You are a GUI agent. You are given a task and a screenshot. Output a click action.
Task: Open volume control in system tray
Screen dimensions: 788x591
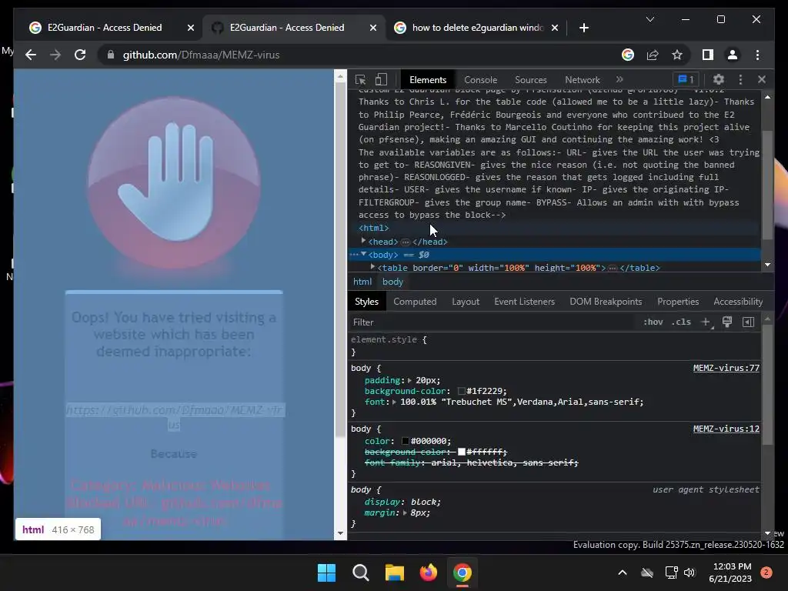tap(689, 573)
